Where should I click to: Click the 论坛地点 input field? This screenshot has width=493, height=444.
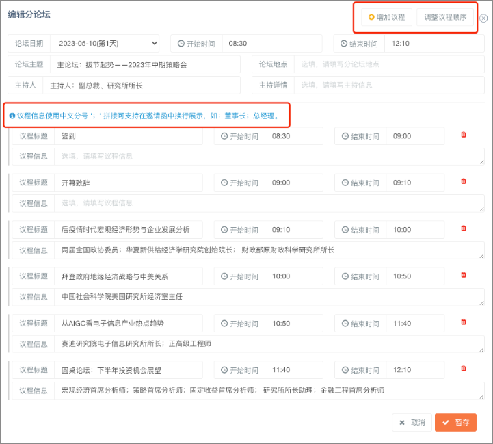389,64
